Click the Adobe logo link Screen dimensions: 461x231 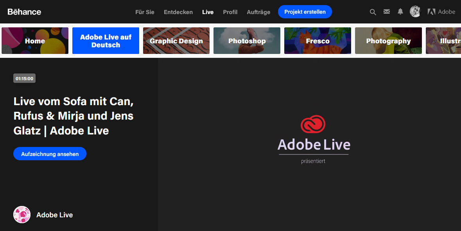pyautogui.click(x=441, y=12)
